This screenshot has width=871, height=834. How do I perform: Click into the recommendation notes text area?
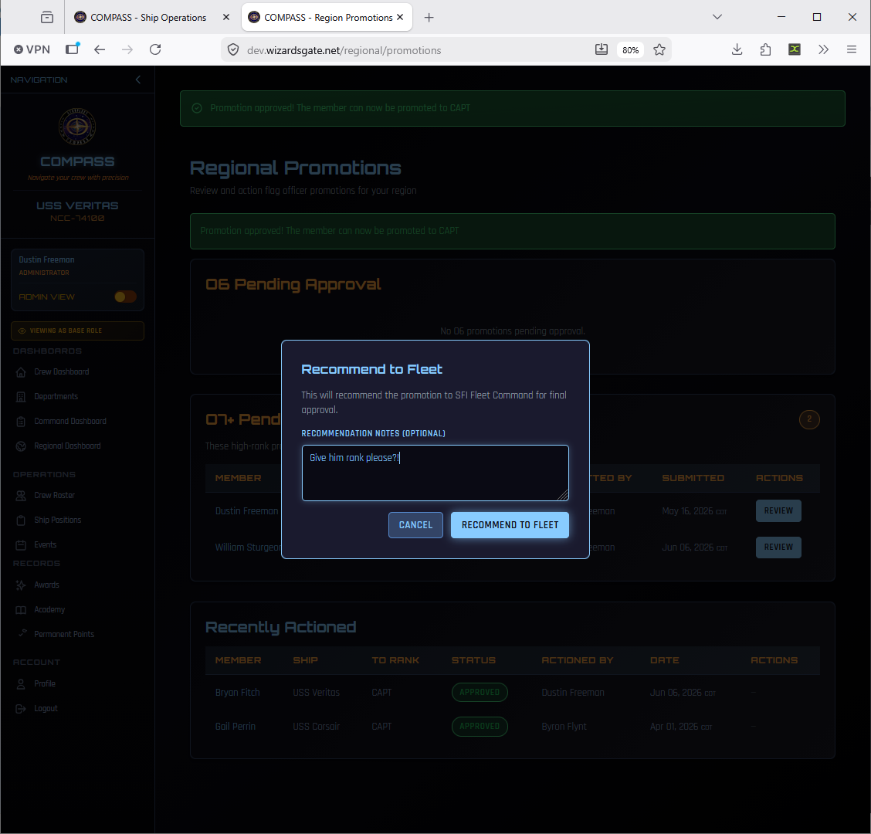(435, 473)
